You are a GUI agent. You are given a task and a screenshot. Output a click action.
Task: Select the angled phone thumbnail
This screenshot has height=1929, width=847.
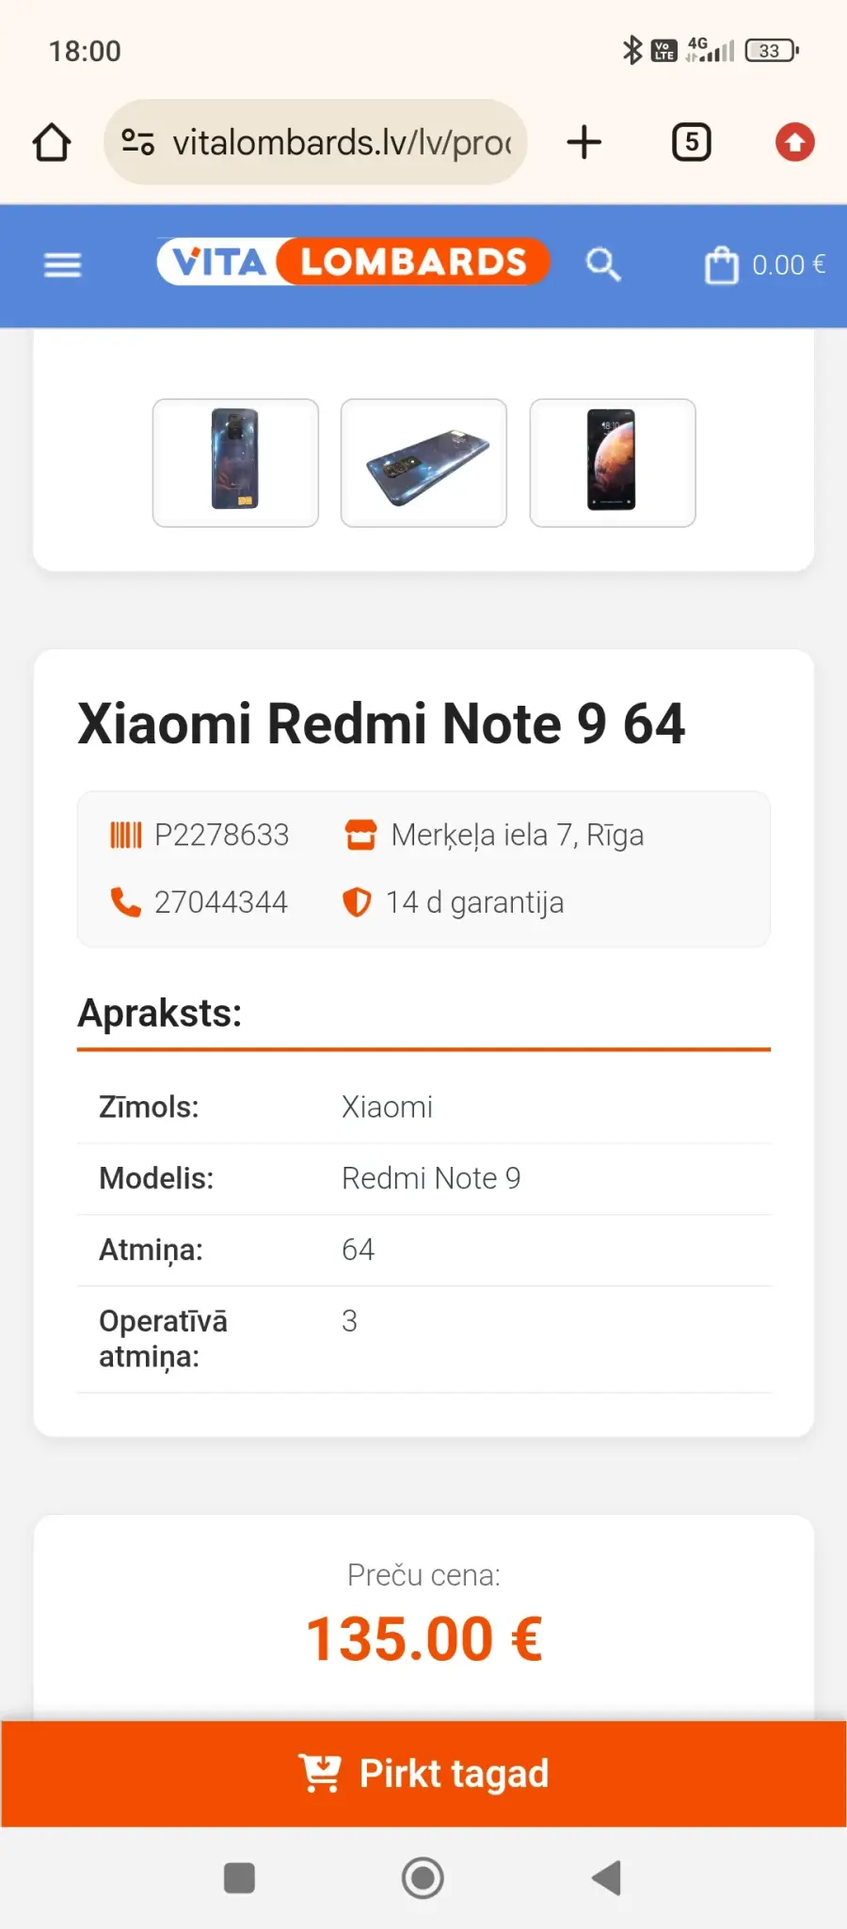423,462
